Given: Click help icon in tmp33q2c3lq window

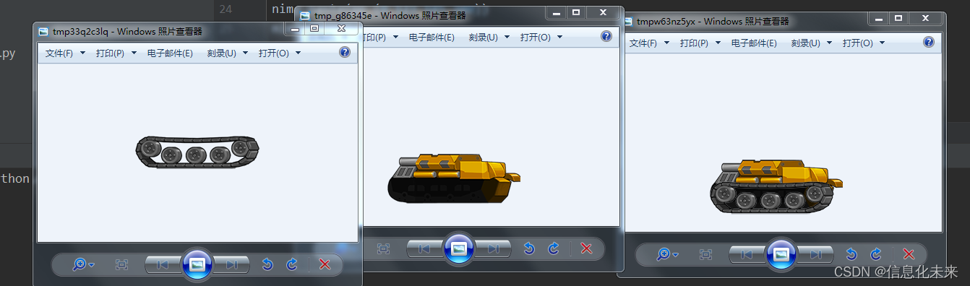Looking at the screenshot, I should (x=345, y=52).
